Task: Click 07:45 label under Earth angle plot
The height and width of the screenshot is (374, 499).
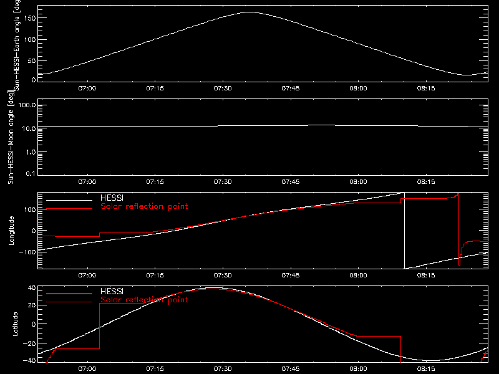Action: tap(291, 88)
